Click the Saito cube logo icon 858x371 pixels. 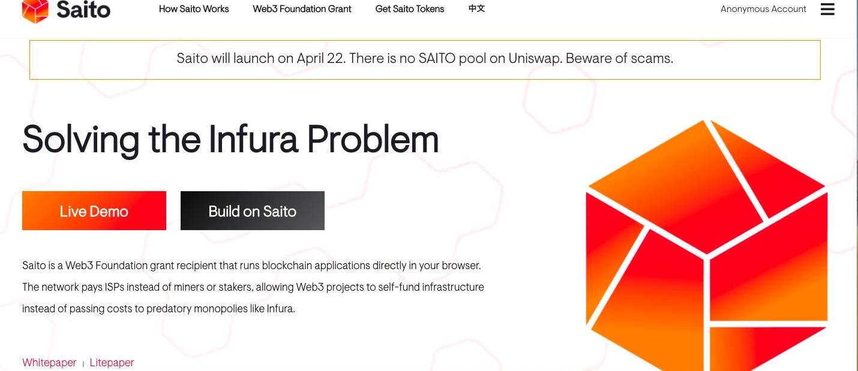pyautogui.click(x=35, y=10)
